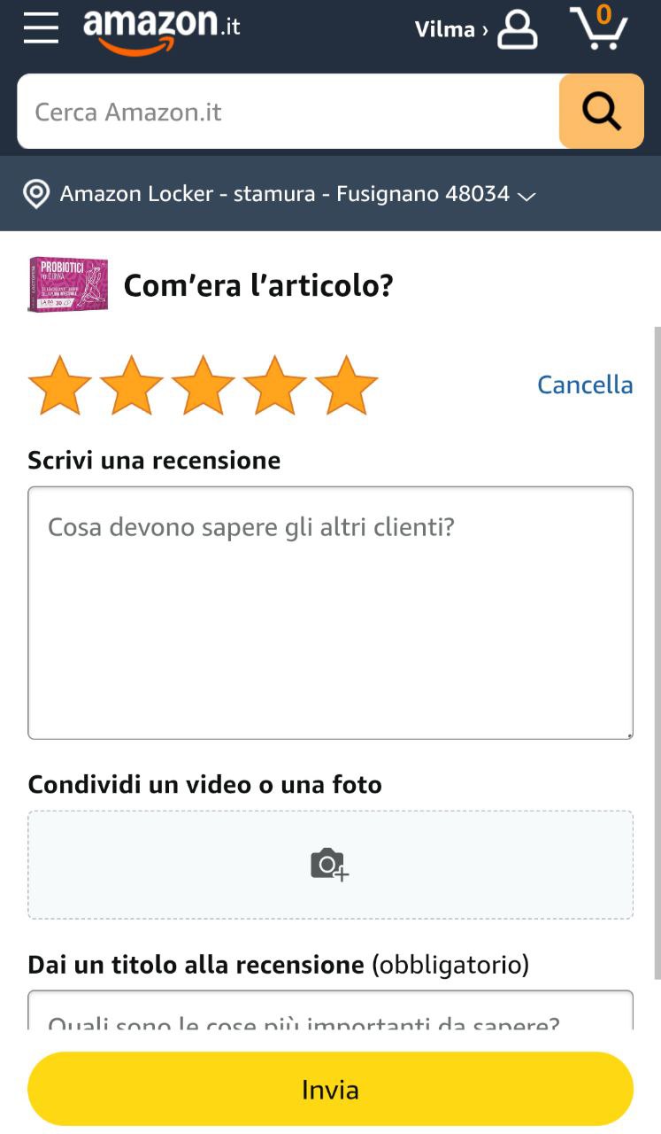Tap the location pin icon

click(35, 194)
